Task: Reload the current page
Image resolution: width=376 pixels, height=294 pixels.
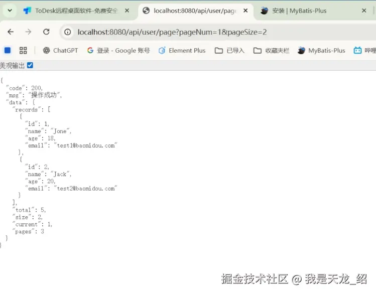Action: (46, 32)
